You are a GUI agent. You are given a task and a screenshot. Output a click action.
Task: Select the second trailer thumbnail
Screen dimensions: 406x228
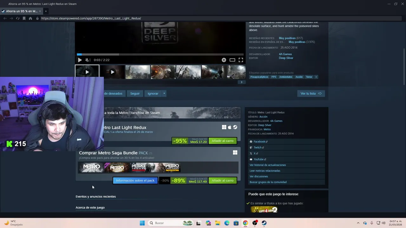coord(112,72)
